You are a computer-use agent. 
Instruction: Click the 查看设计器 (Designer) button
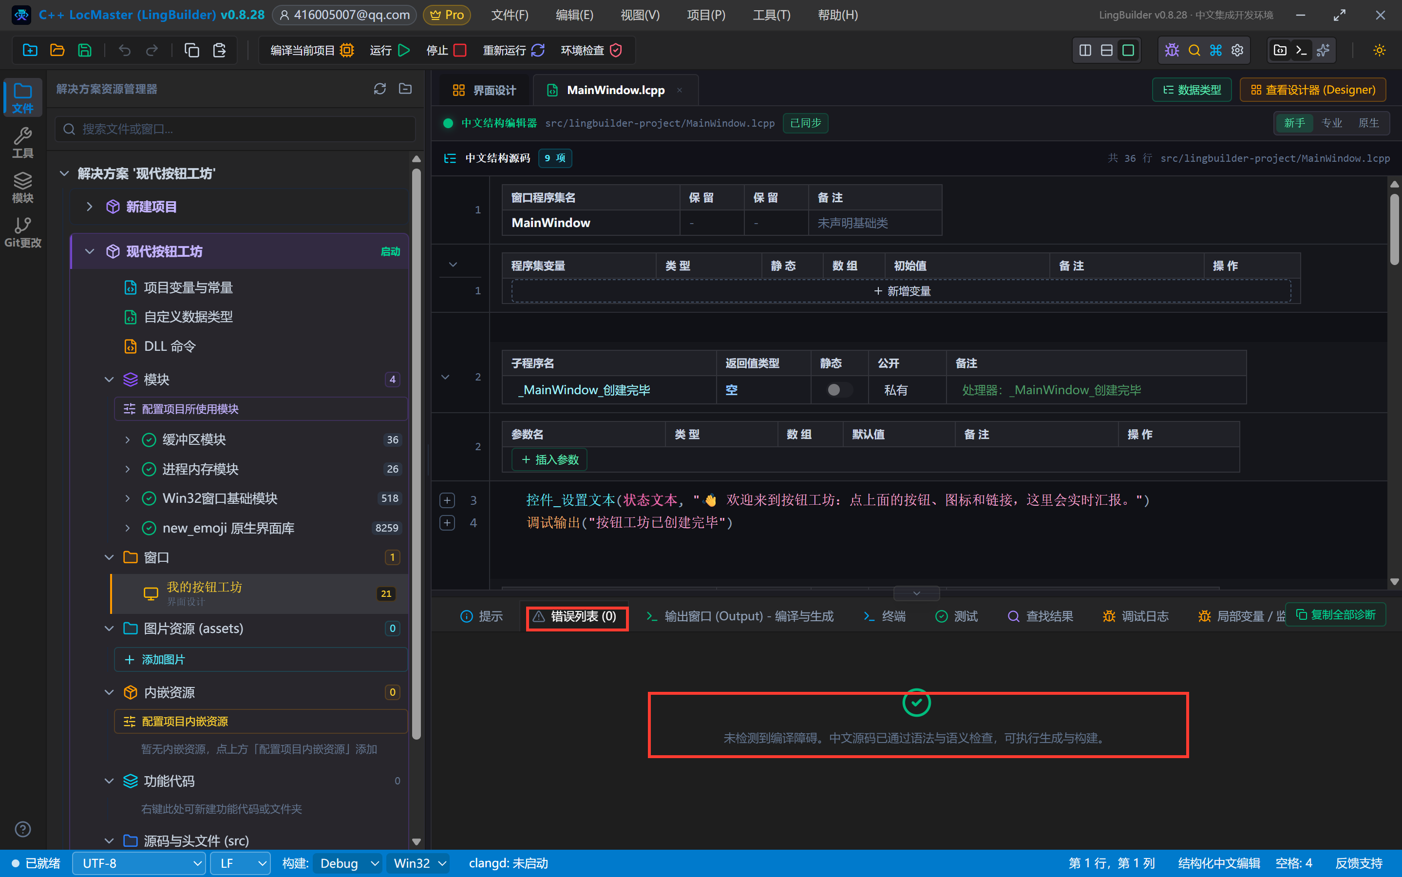[1313, 90]
